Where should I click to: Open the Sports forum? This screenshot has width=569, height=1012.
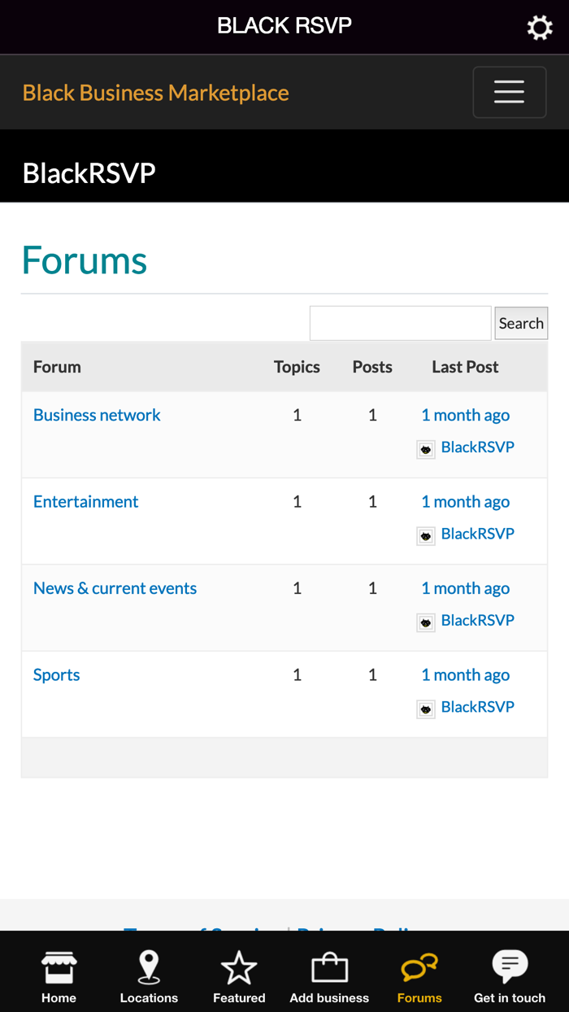56,675
